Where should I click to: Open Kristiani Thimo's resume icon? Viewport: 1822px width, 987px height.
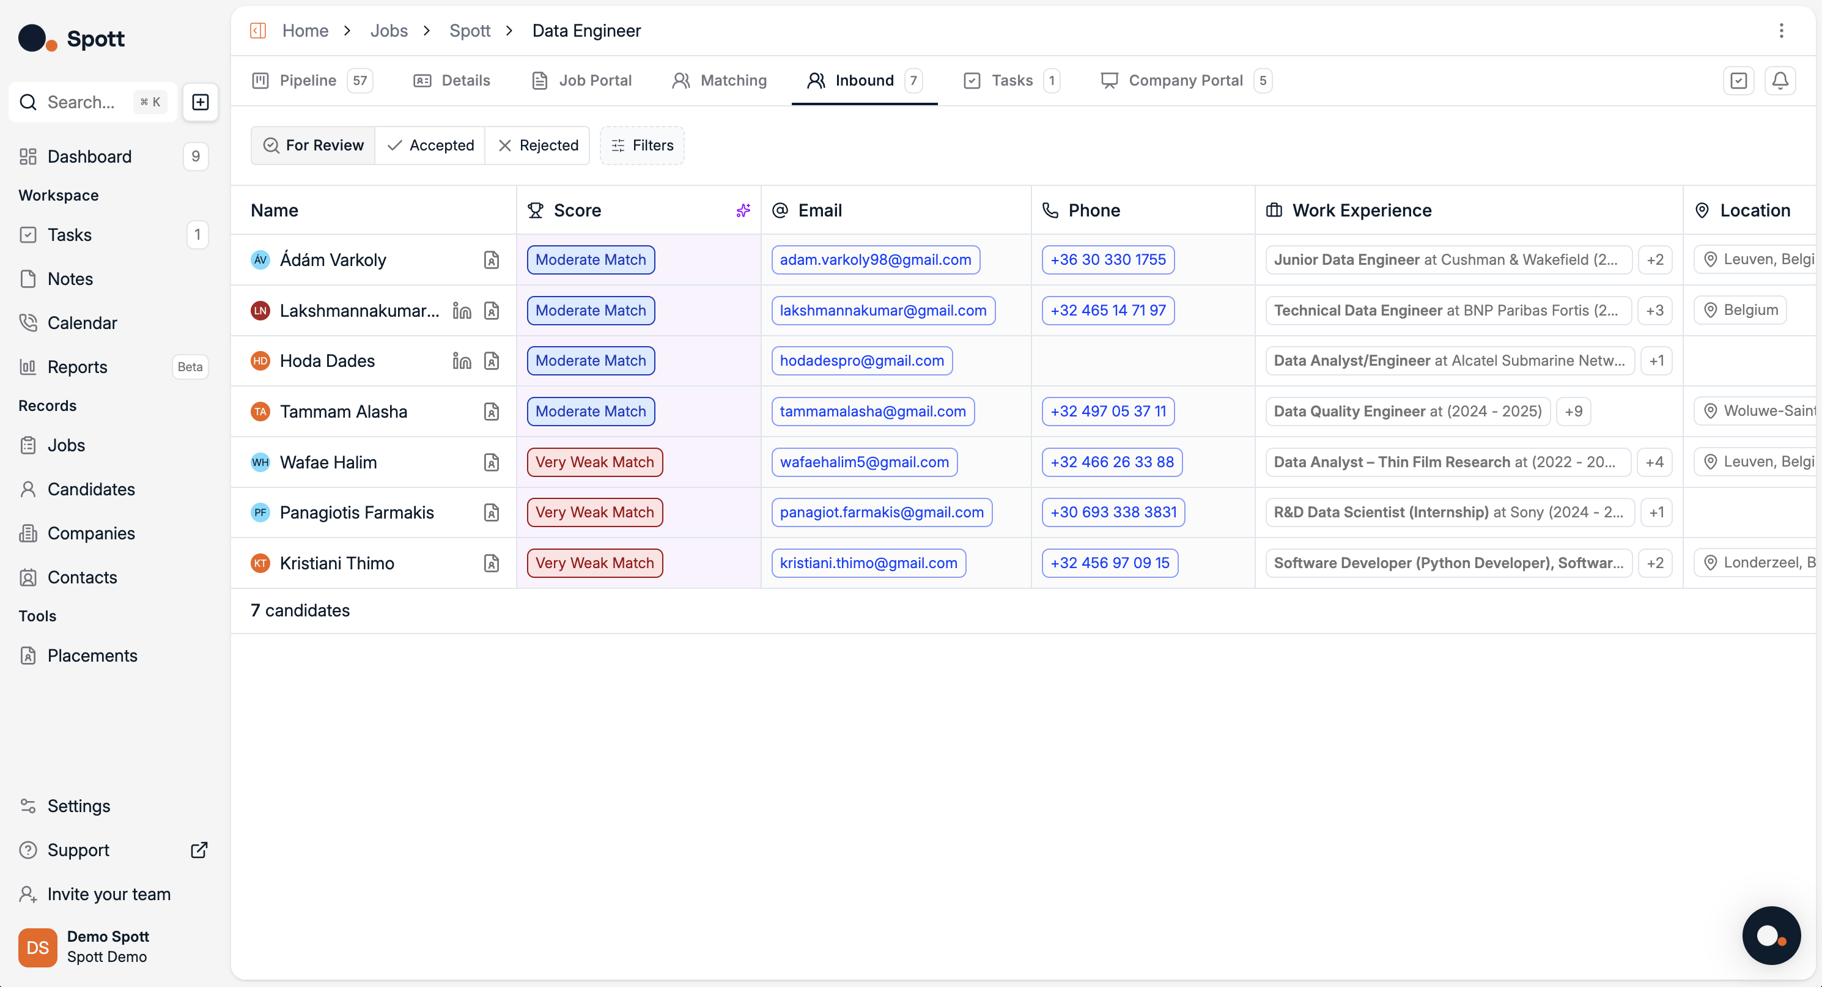tap(492, 563)
